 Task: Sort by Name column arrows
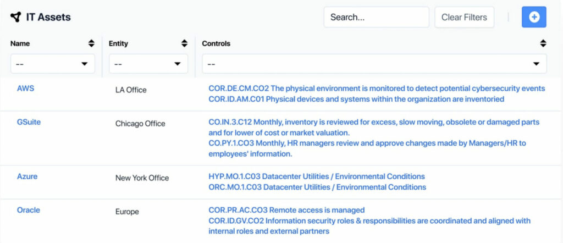(x=91, y=43)
